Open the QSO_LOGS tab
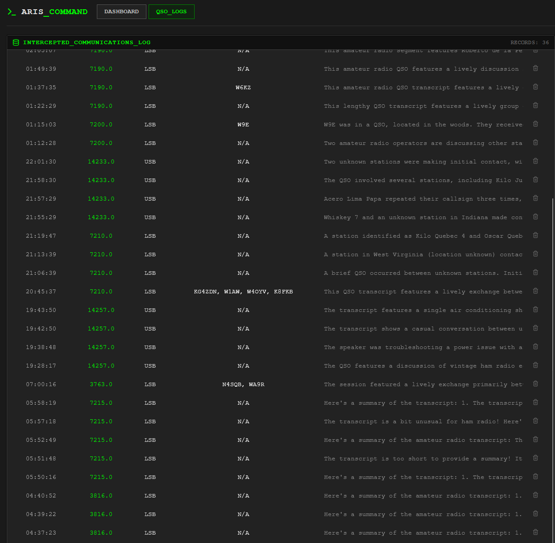This screenshot has height=543, width=555. pyautogui.click(x=171, y=11)
